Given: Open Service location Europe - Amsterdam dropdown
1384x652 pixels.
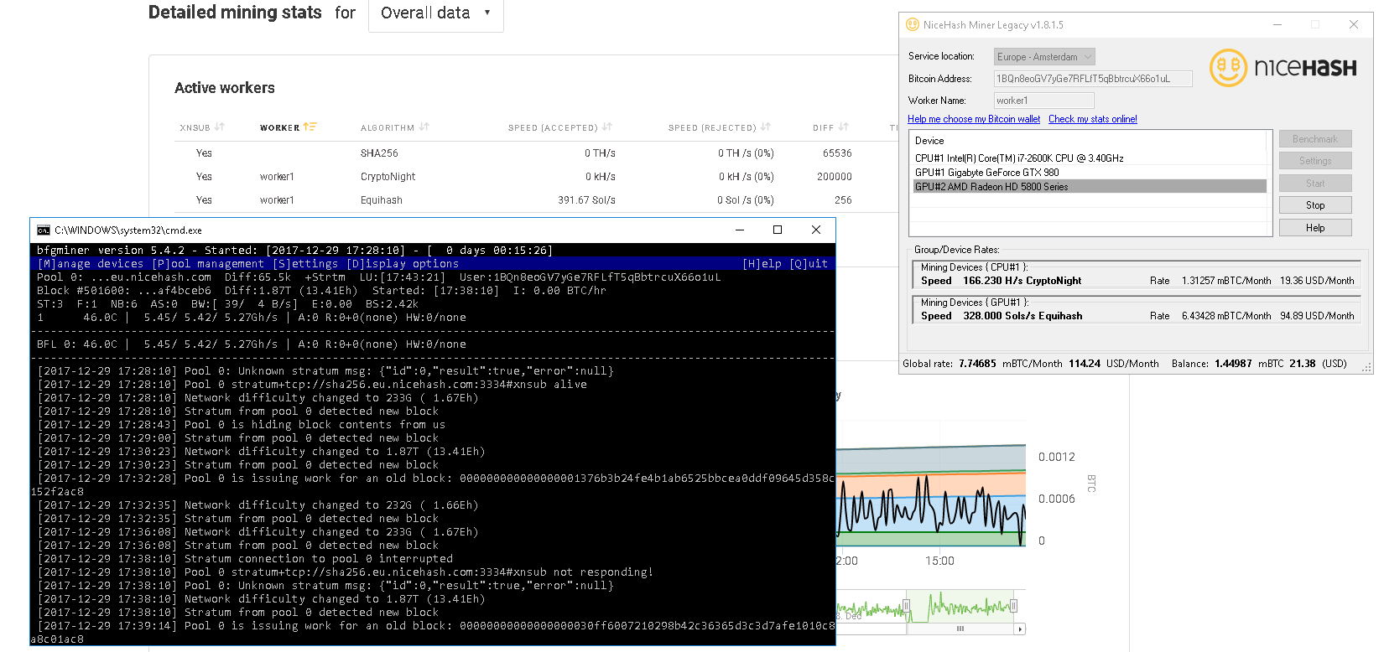Looking at the screenshot, I should 1044,57.
